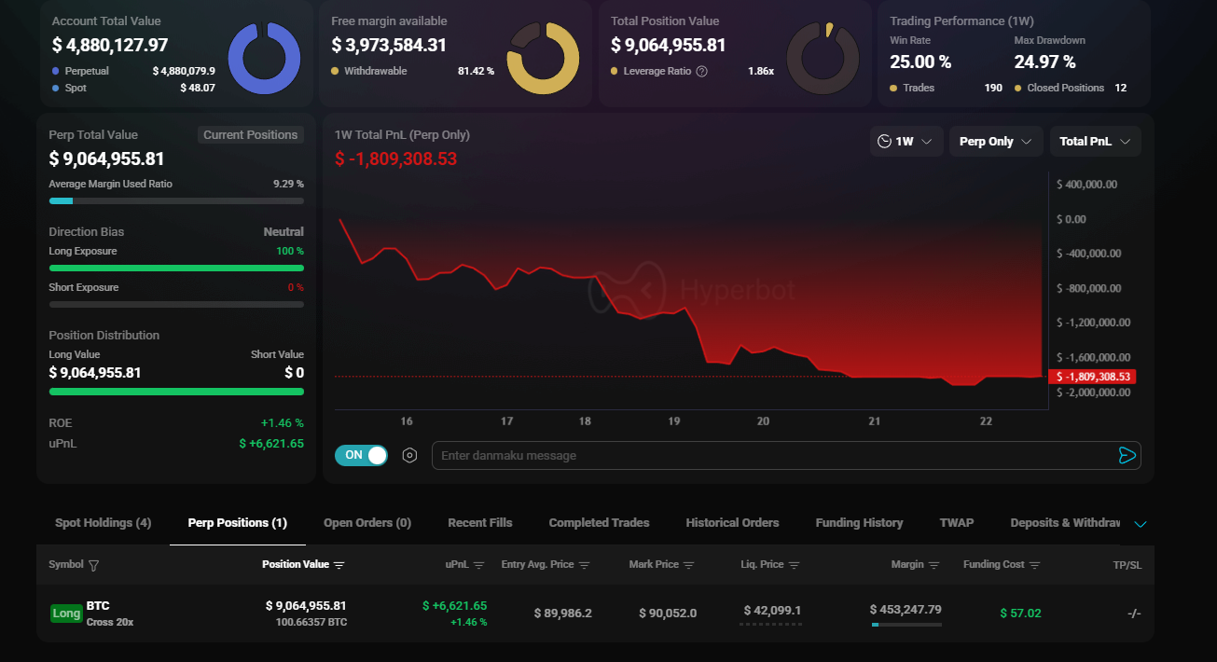Switch to the Spot Holdings tab
The height and width of the screenshot is (662, 1217).
(103, 523)
